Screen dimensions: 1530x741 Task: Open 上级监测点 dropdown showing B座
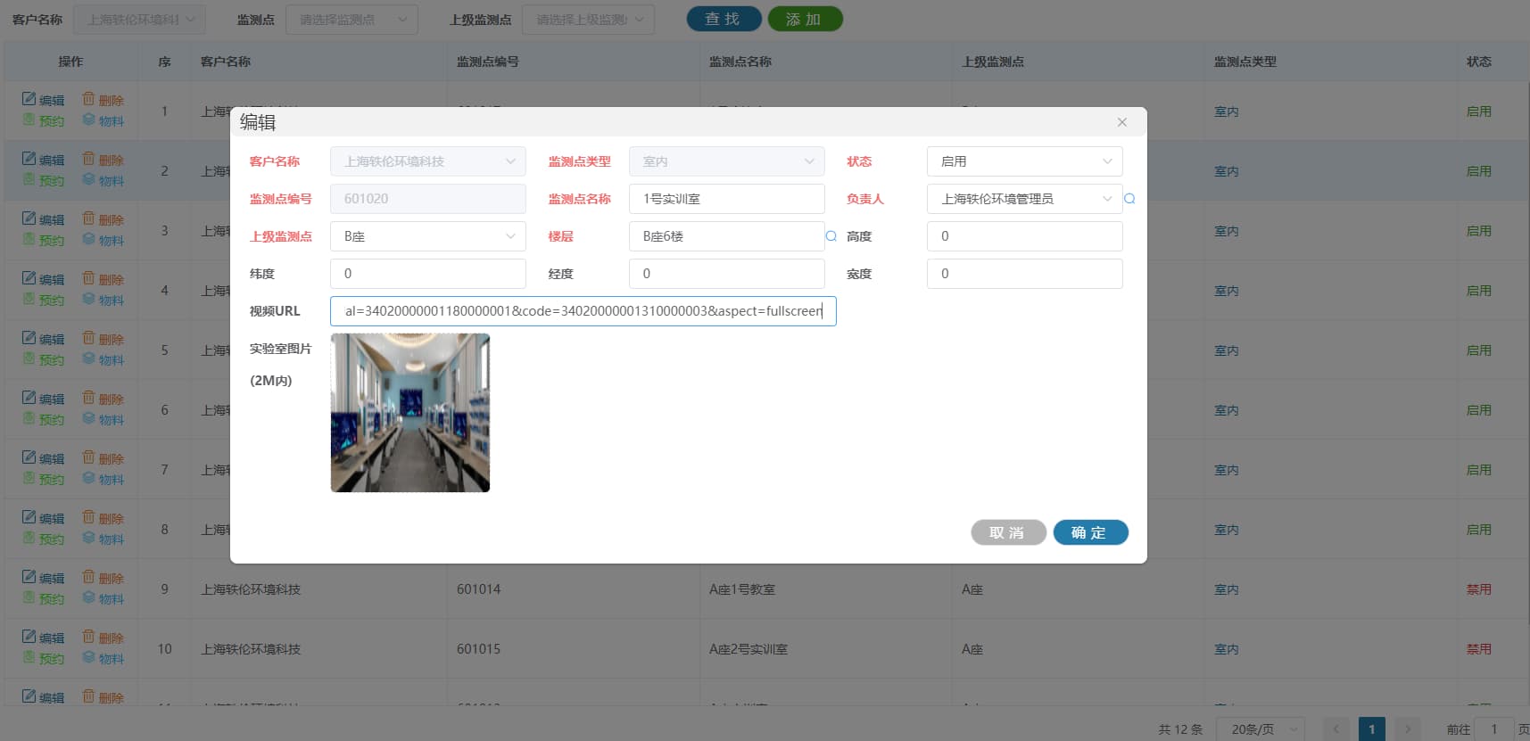[x=428, y=236]
